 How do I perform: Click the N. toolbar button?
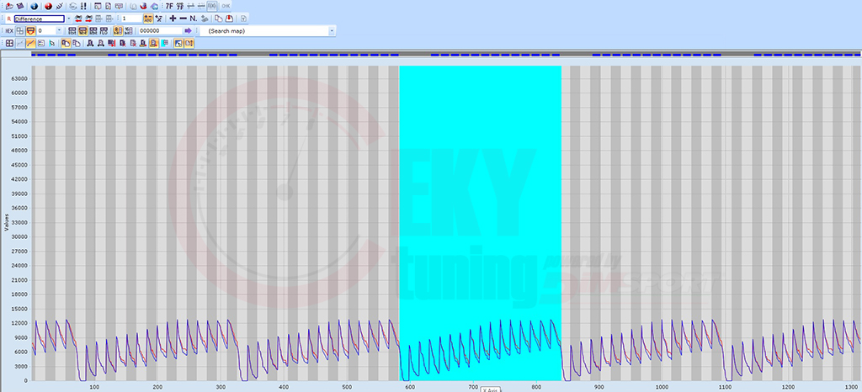tap(194, 19)
